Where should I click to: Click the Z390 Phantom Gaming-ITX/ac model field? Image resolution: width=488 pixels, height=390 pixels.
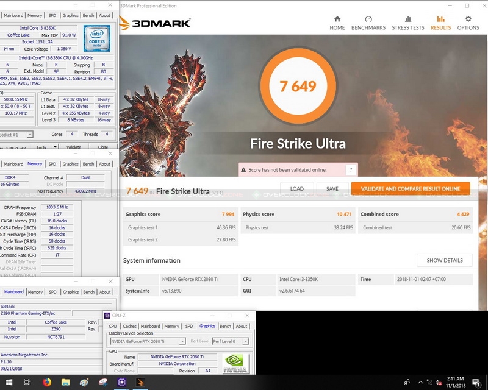click(x=36, y=313)
